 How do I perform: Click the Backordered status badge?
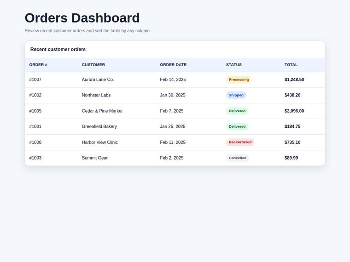(240, 142)
